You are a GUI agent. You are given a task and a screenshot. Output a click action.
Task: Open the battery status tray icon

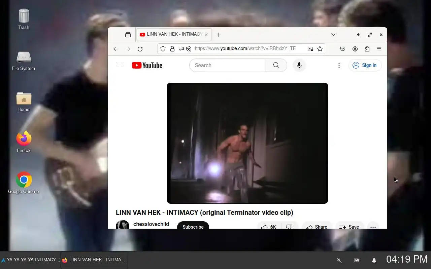(x=357, y=260)
